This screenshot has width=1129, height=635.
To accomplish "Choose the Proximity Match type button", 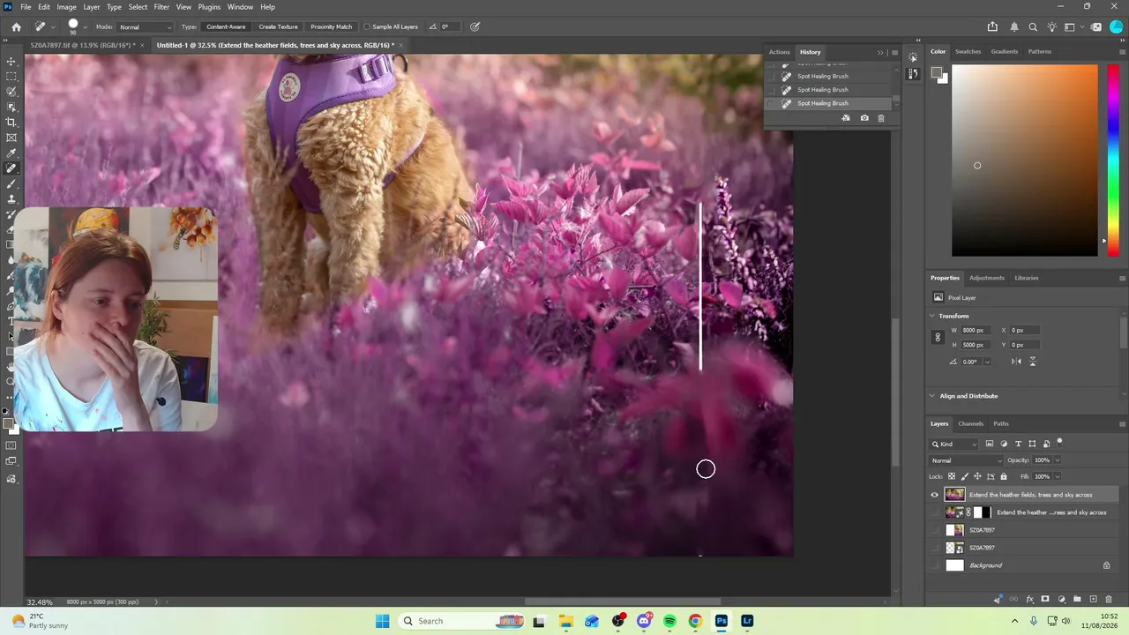I will pos(331,26).
